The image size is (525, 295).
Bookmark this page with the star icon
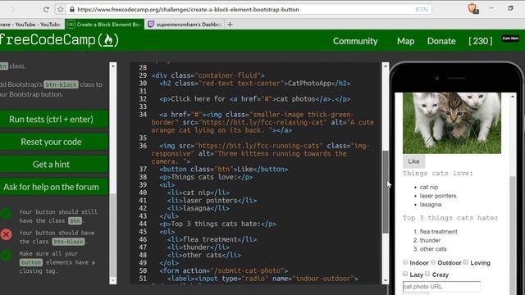[60, 9]
